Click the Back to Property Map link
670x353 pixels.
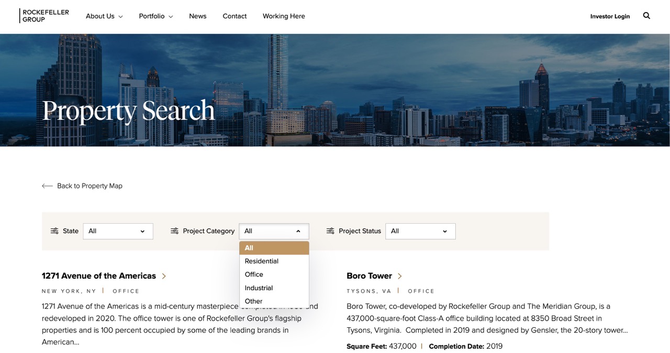(x=90, y=185)
